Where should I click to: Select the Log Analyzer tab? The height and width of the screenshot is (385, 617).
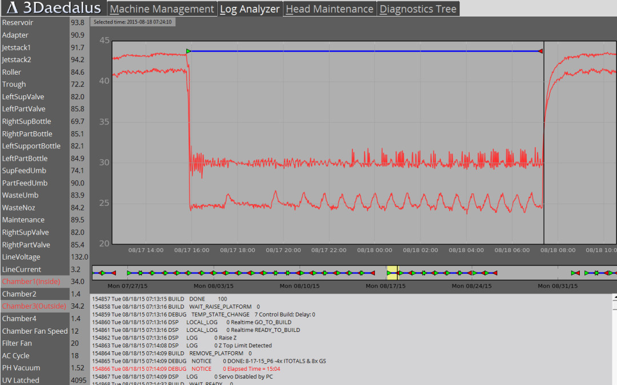tap(250, 9)
